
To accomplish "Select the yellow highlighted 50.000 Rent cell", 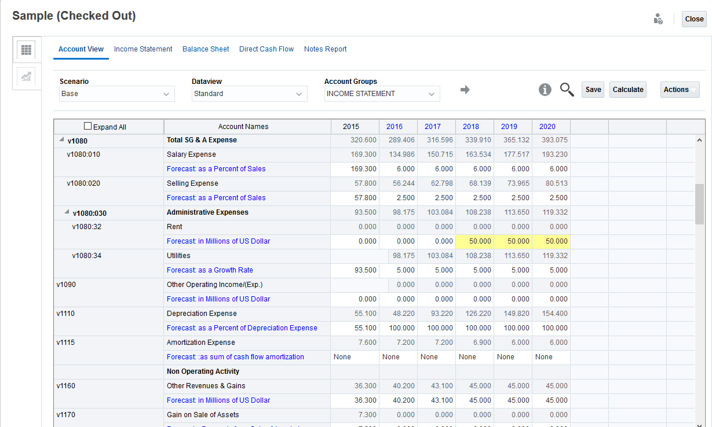I will pos(475,241).
